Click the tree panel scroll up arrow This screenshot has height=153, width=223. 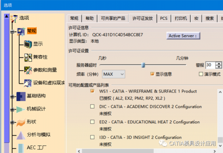pos(7,16)
